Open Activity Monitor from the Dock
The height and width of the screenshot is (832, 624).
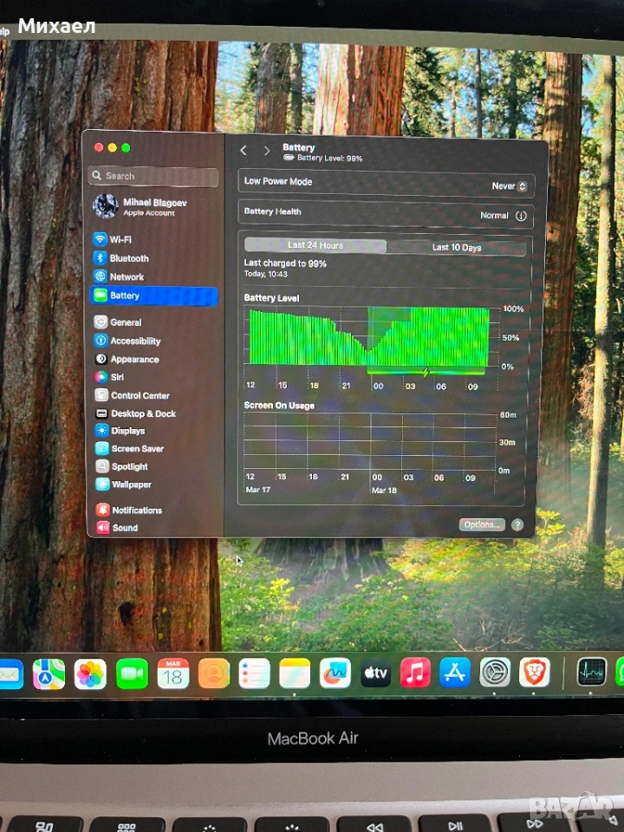coord(592,673)
